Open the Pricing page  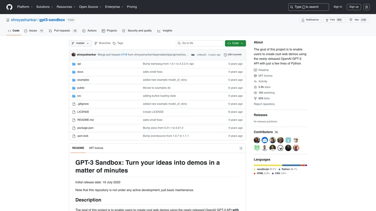132,7
